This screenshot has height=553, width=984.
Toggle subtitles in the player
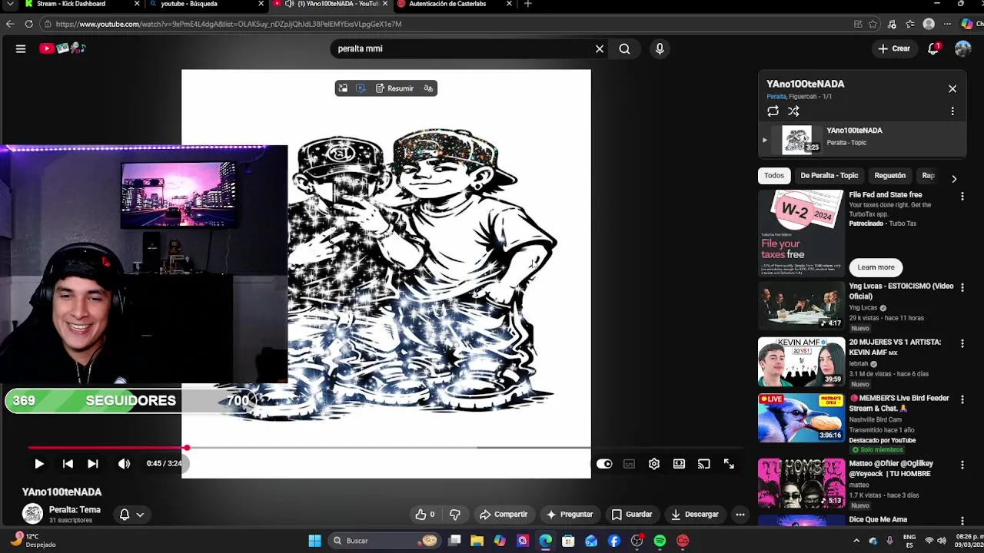[629, 464]
